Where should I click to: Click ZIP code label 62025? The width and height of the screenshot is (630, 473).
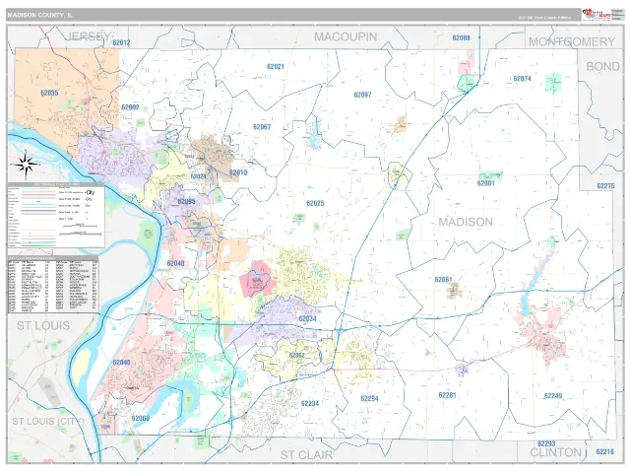315,204
